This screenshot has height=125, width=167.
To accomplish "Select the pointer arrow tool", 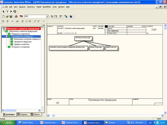I will (4, 11).
